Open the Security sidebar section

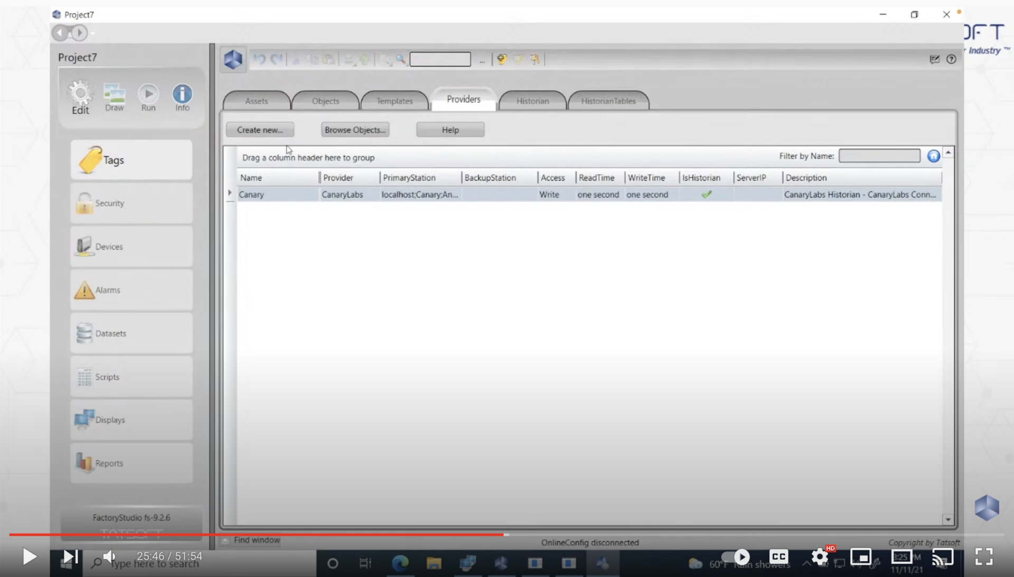pos(132,203)
